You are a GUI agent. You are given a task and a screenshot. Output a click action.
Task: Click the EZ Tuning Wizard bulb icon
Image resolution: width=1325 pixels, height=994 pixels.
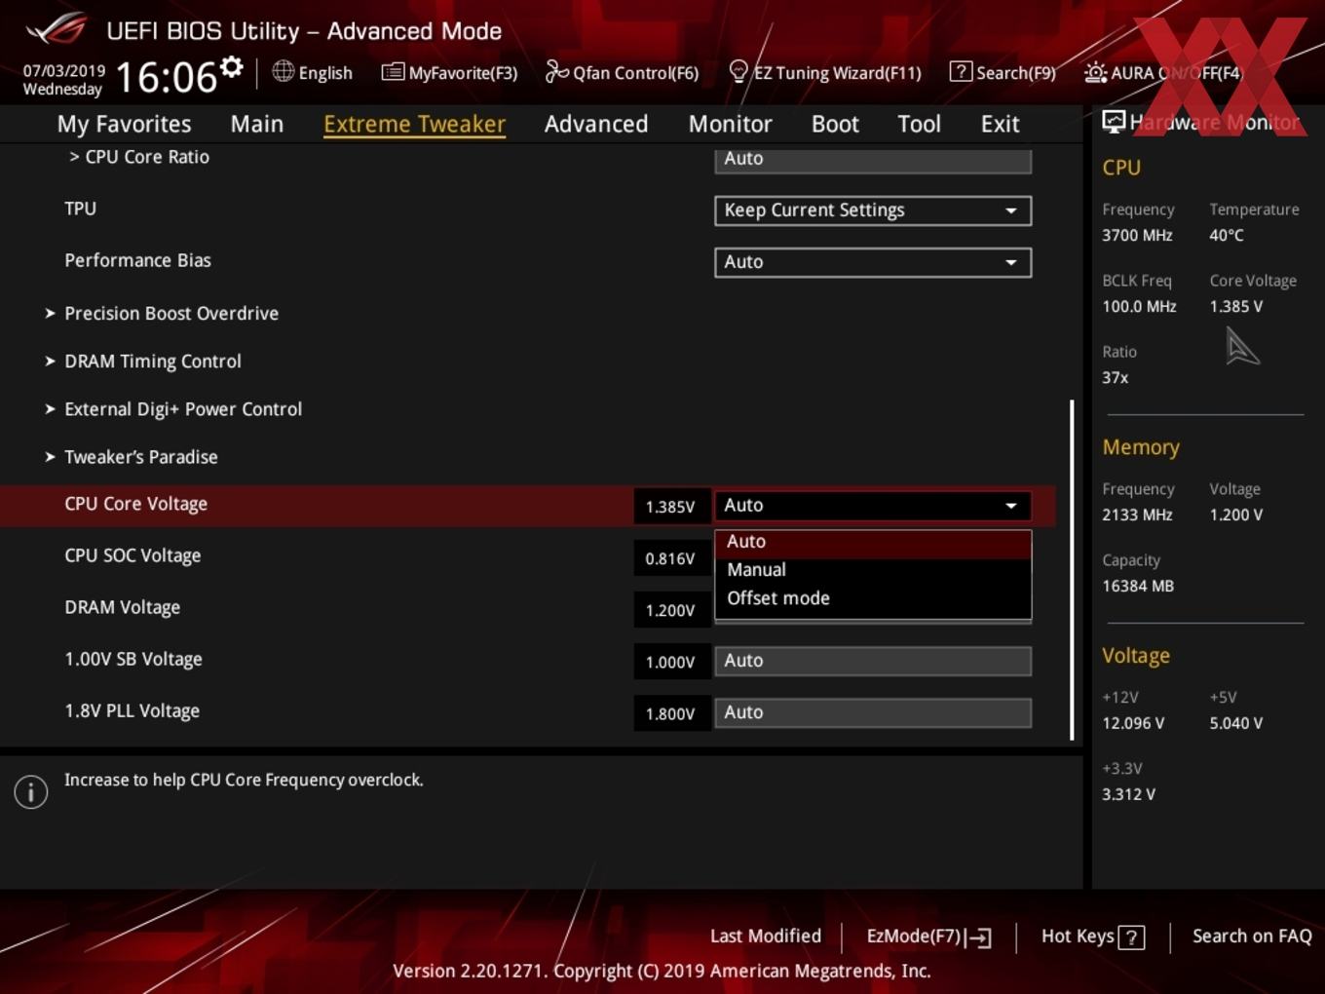click(738, 72)
